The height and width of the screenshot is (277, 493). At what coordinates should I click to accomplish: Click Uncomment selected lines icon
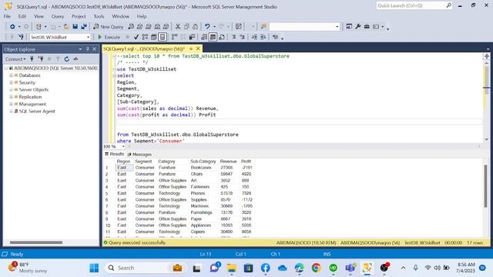point(243,37)
